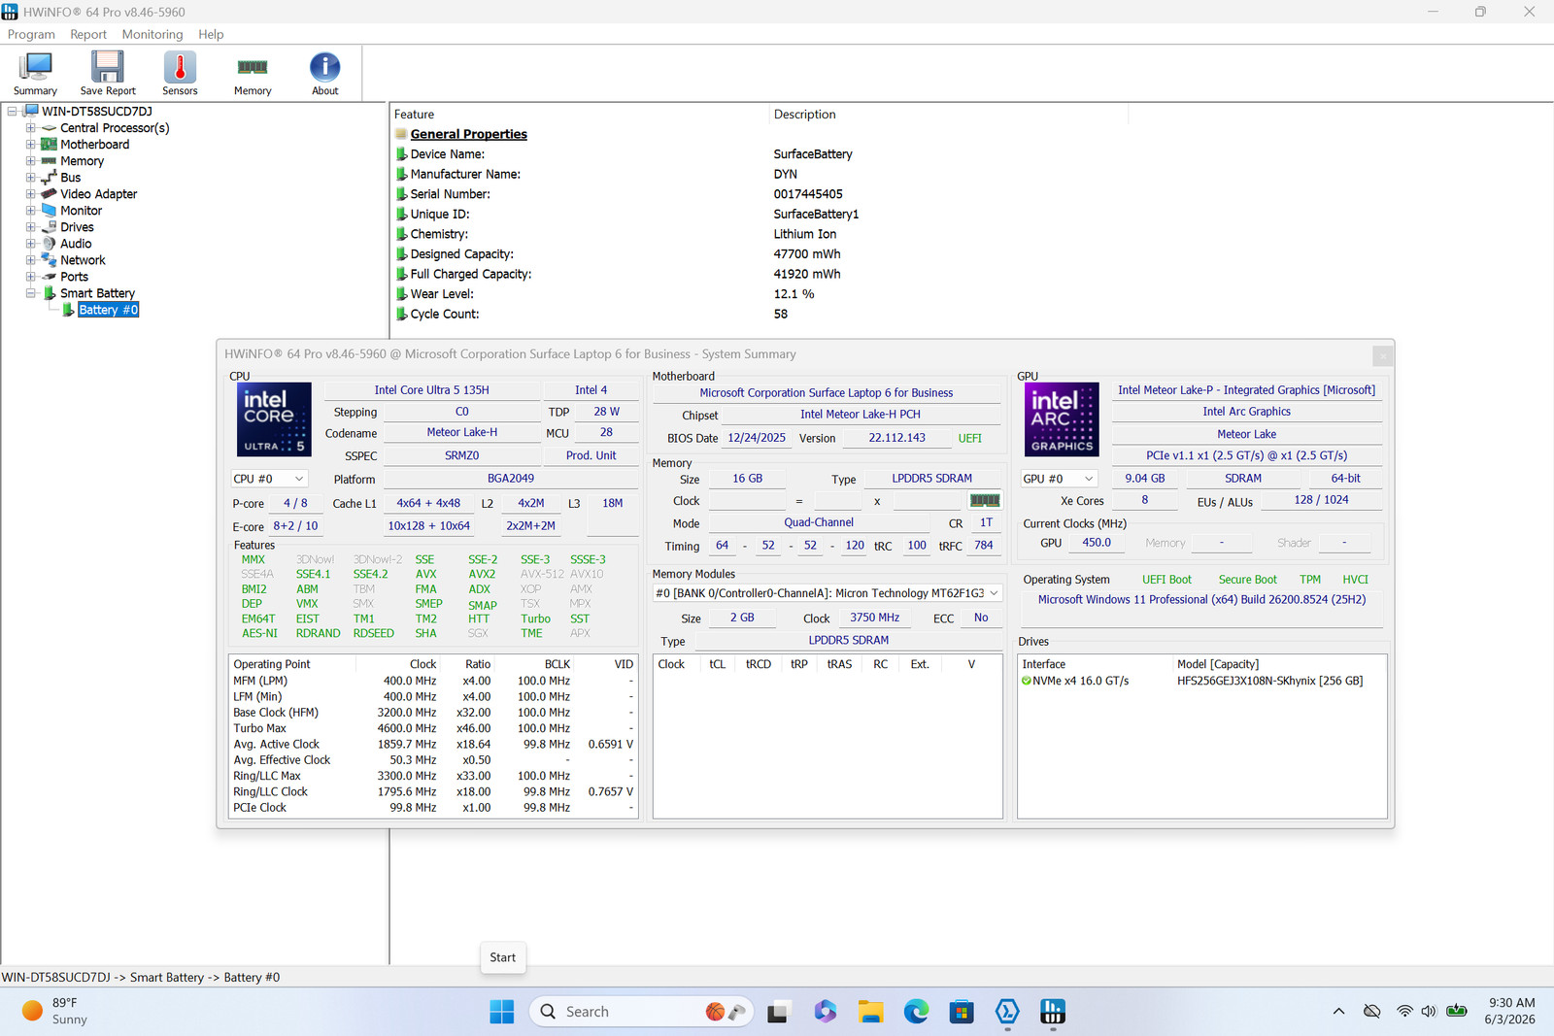1554x1036 pixels.
Task: Click the green NVMe drive status icon
Action: [x=1027, y=682]
